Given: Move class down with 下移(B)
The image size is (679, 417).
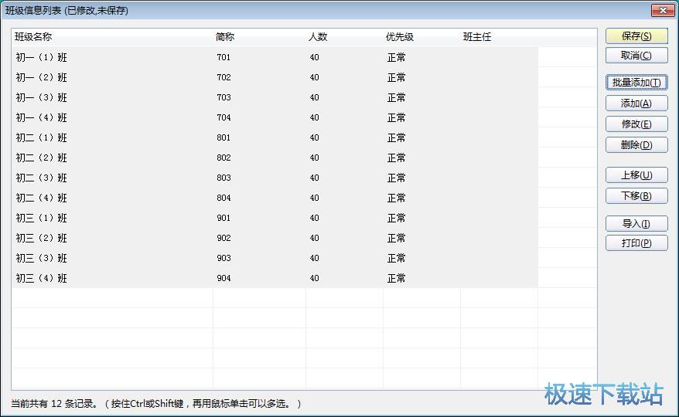Looking at the screenshot, I should tap(636, 196).
